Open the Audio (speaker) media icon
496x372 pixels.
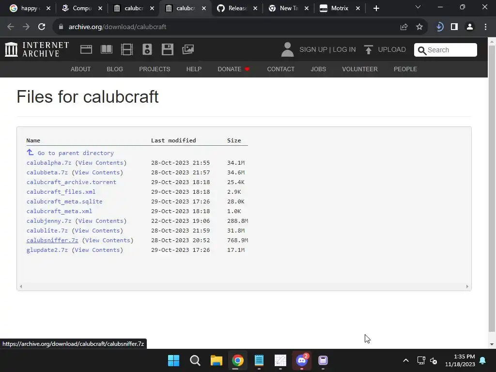tap(147, 49)
